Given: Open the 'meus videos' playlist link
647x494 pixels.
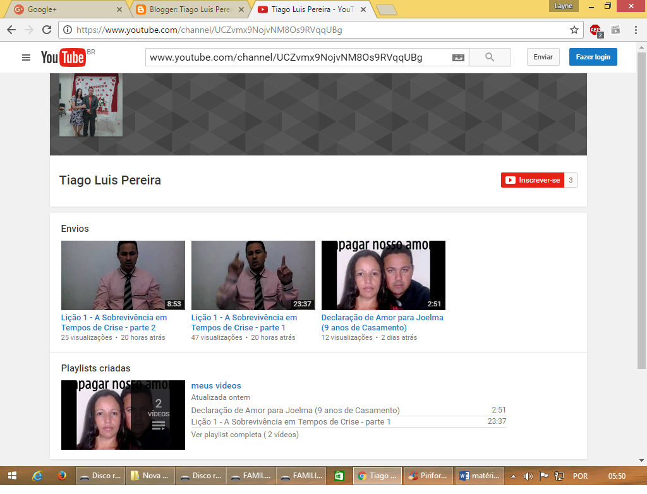Looking at the screenshot, I should (x=216, y=385).
